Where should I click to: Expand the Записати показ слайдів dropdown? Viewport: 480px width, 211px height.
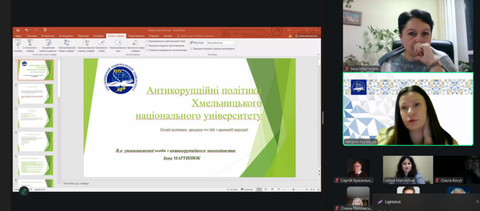click(x=140, y=51)
